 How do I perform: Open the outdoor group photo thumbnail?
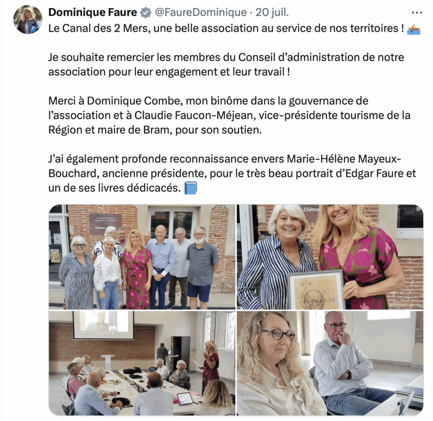pyautogui.click(x=142, y=257)
